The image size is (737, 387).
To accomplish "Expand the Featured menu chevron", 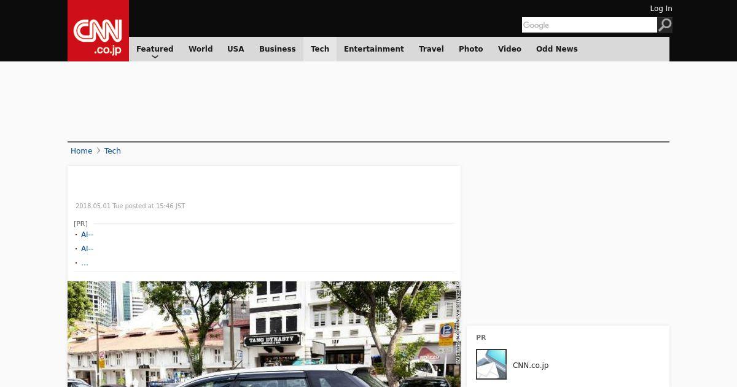I will pyautogui.click(x=155, y=57).
